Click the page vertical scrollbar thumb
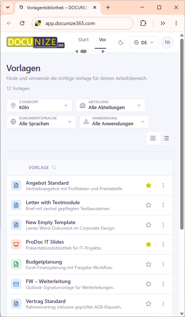 coord(182,133)
